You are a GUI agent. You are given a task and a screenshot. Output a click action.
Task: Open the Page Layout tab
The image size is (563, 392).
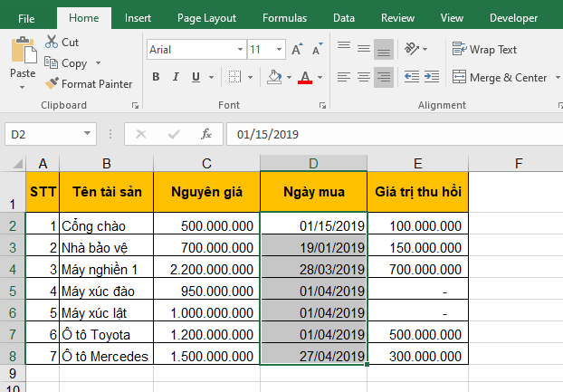206,18
